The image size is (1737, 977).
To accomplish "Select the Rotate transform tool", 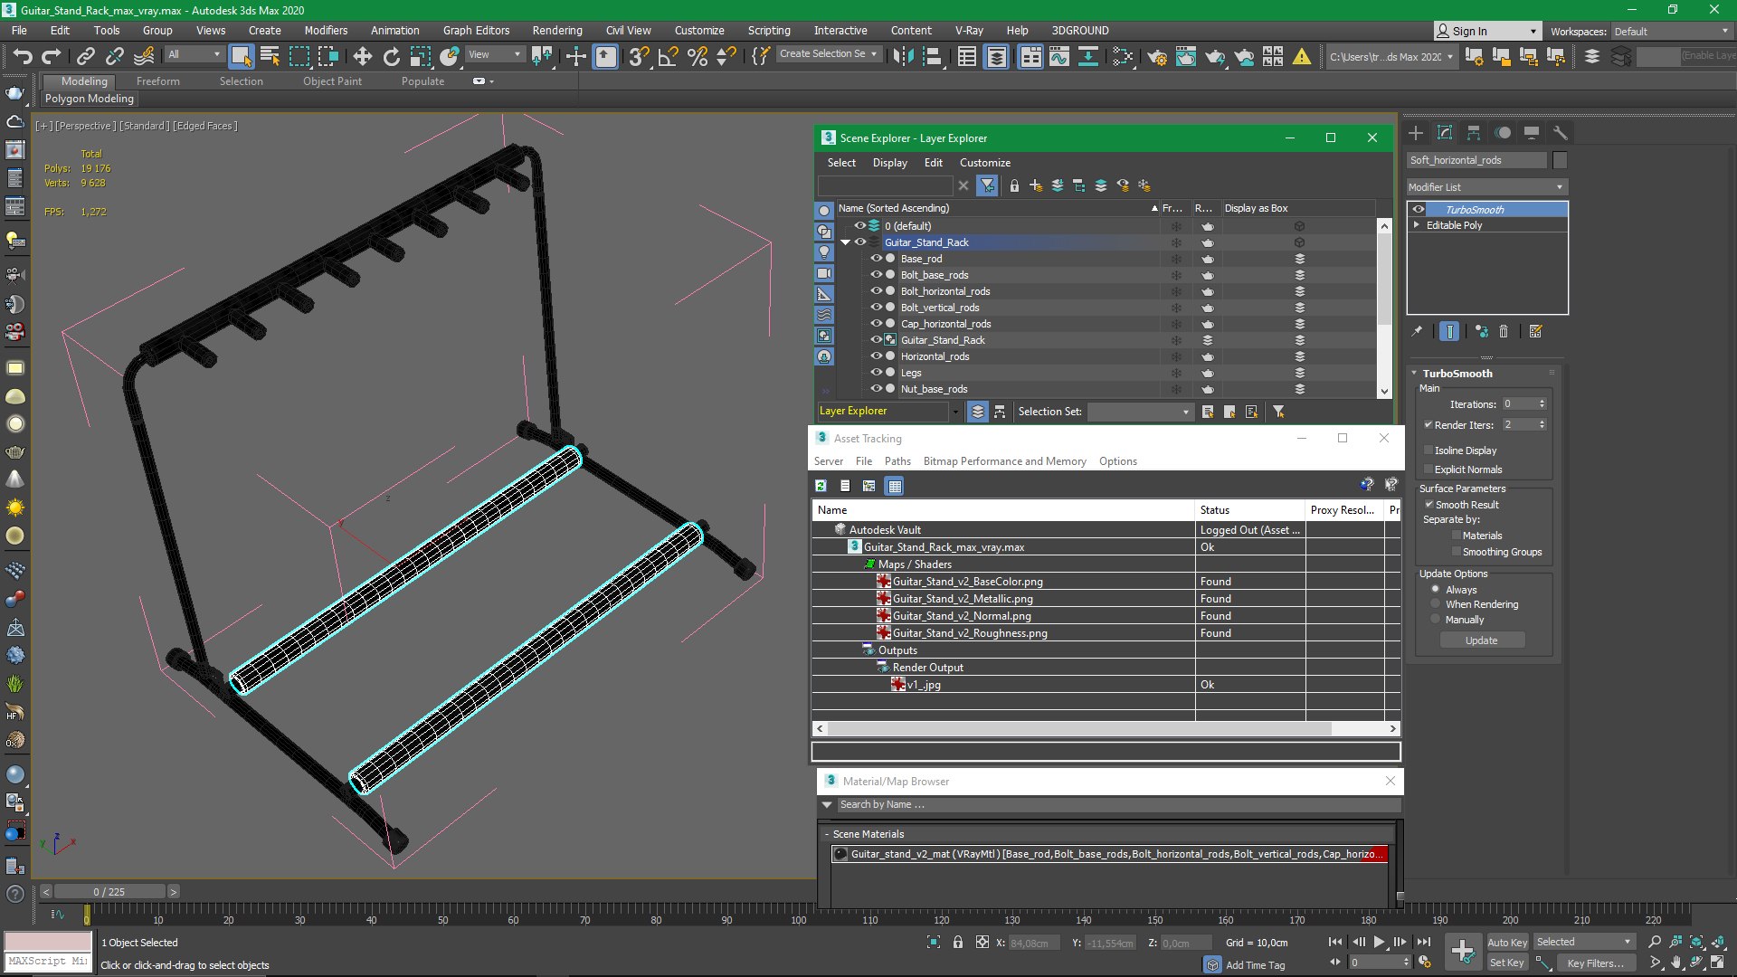I will [x=391, y=56].
